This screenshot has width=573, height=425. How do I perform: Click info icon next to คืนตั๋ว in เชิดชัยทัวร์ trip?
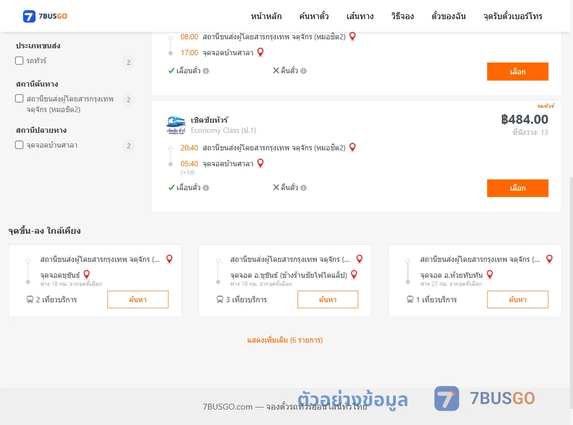(303, 188)
